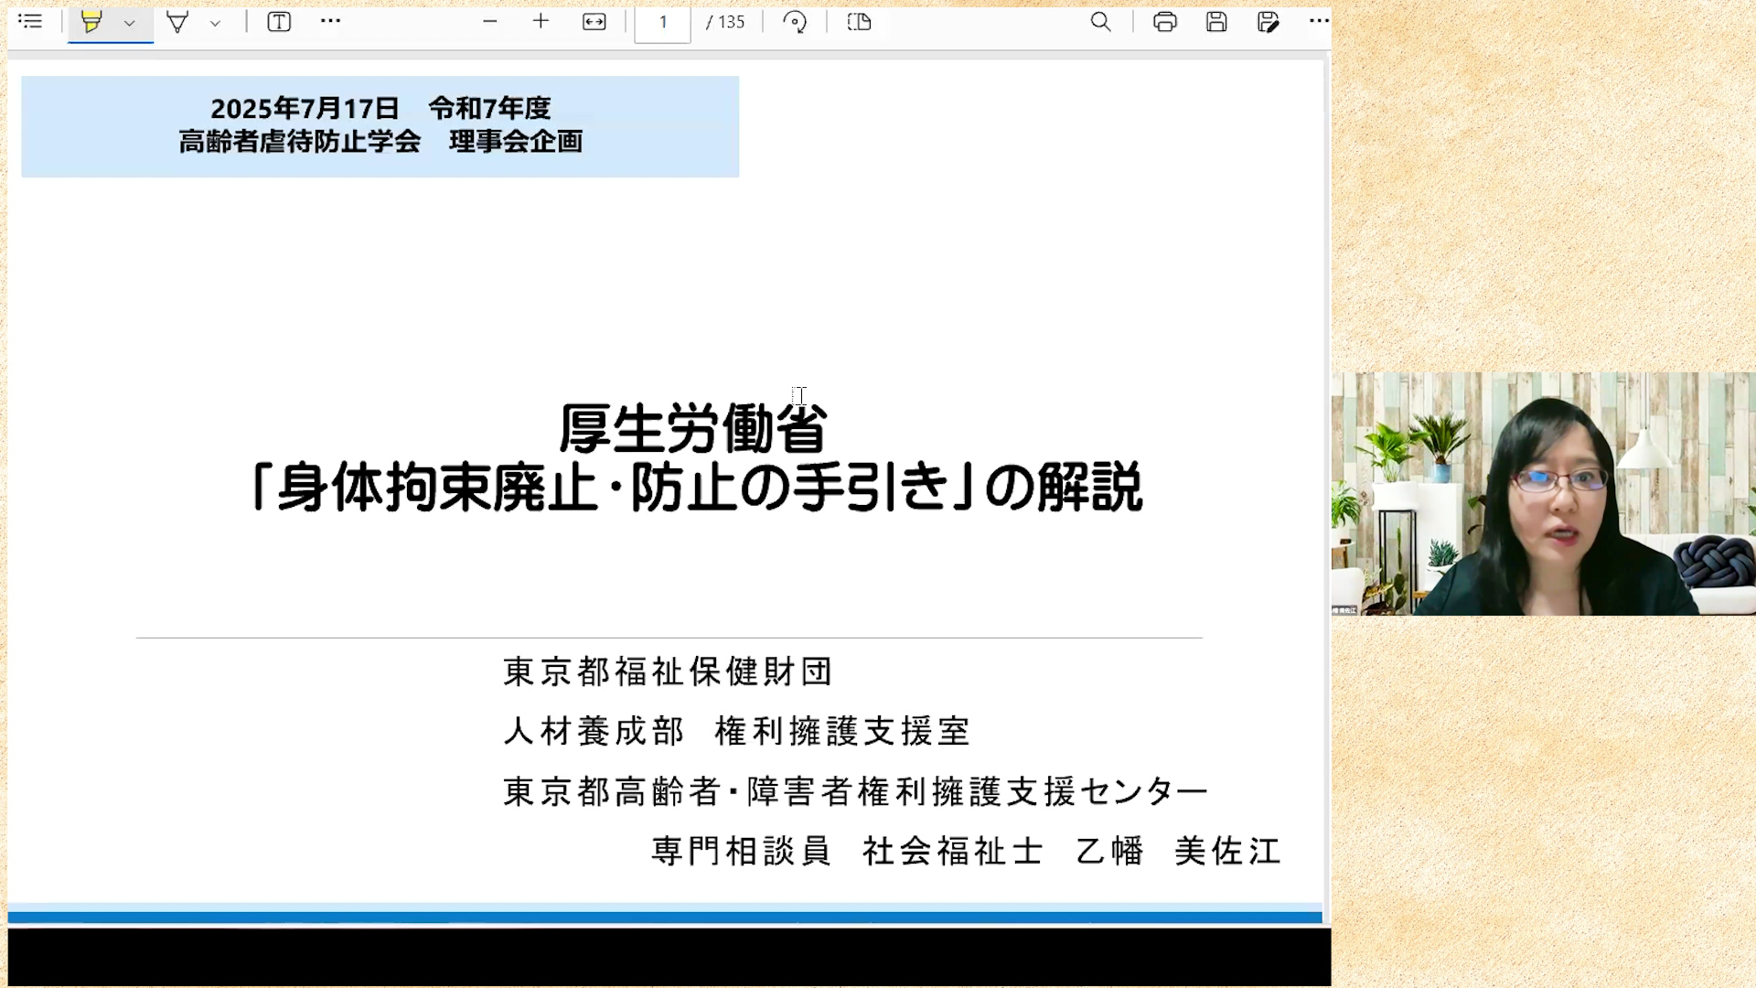This screenshot has height=988, width=1756.
Task: Focus the page number input field
Action: point(663,22)
